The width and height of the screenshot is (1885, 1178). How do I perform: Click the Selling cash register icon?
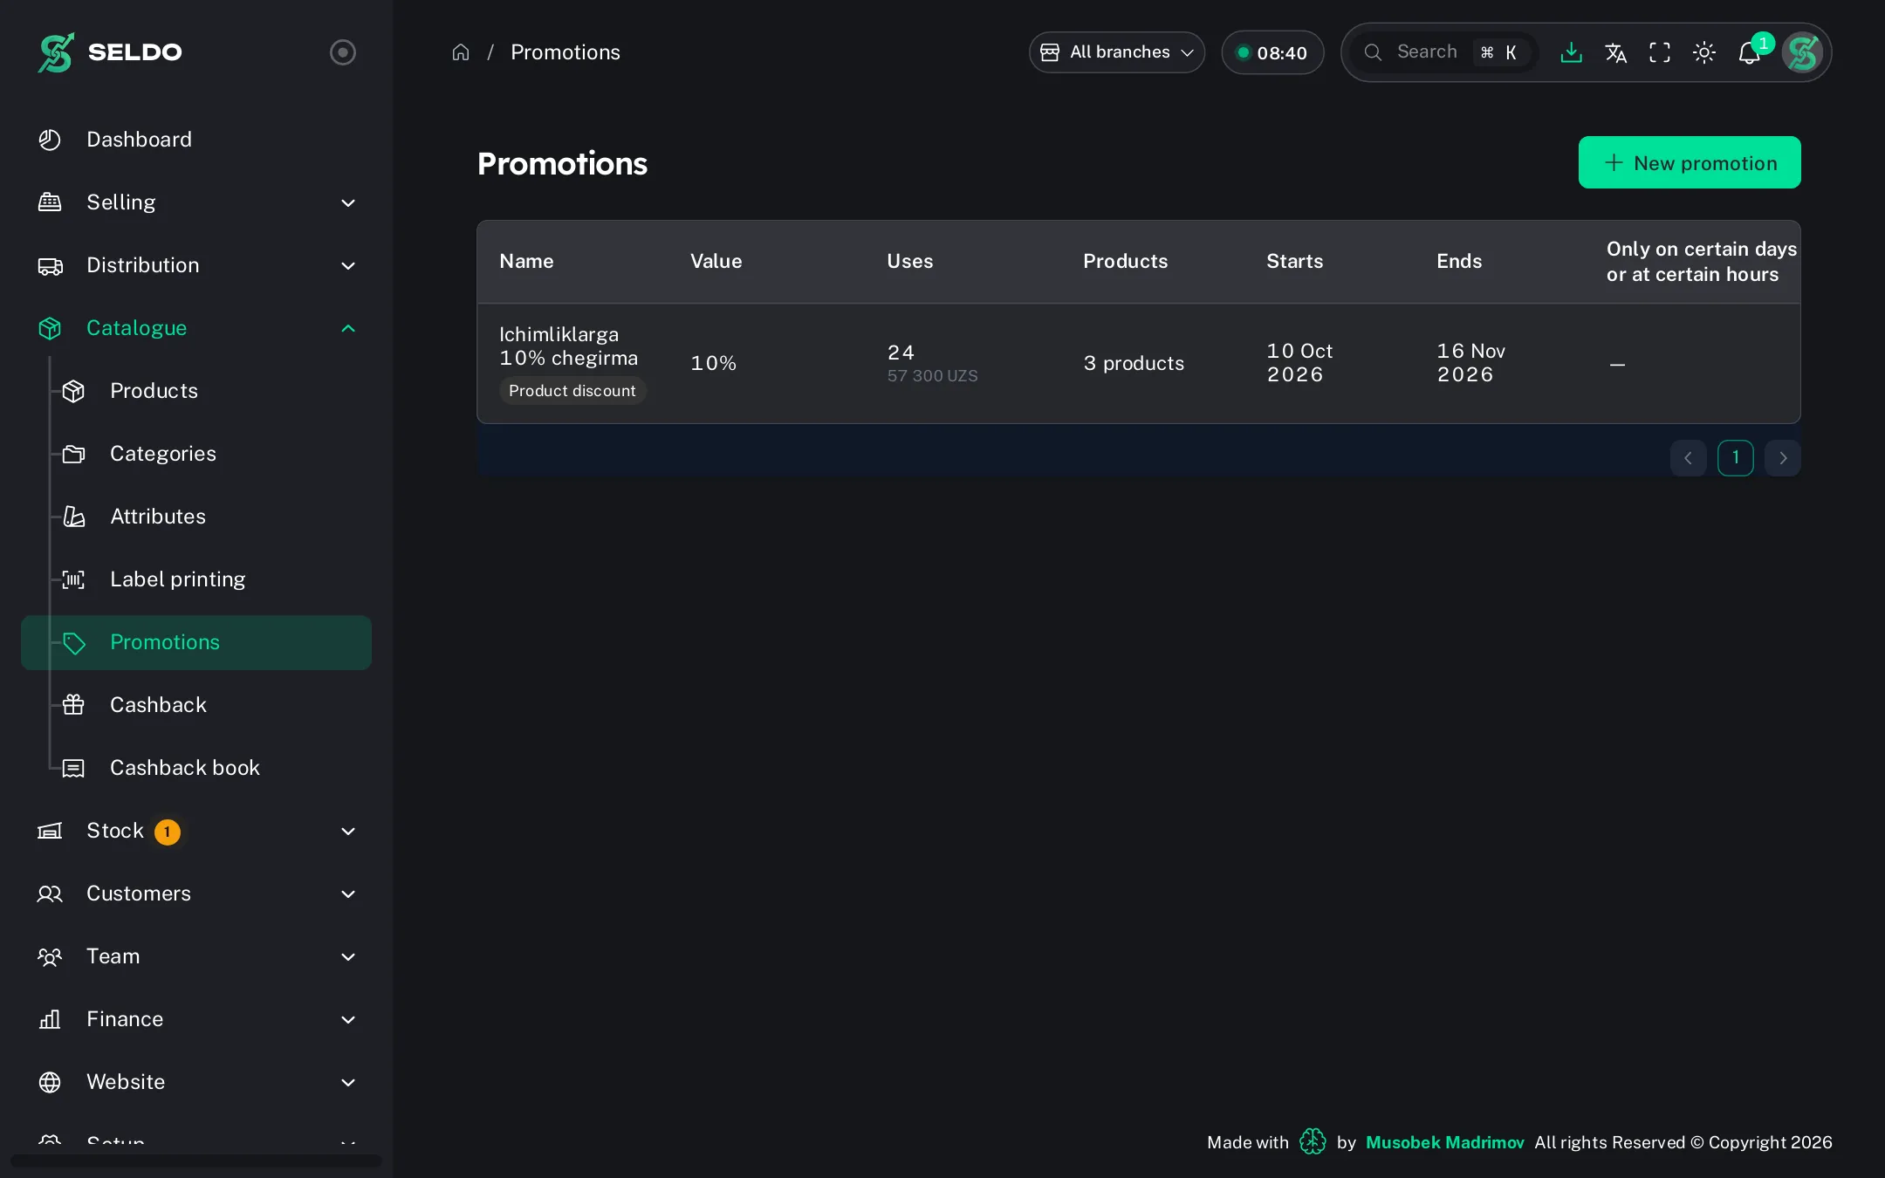coord(50,202)
